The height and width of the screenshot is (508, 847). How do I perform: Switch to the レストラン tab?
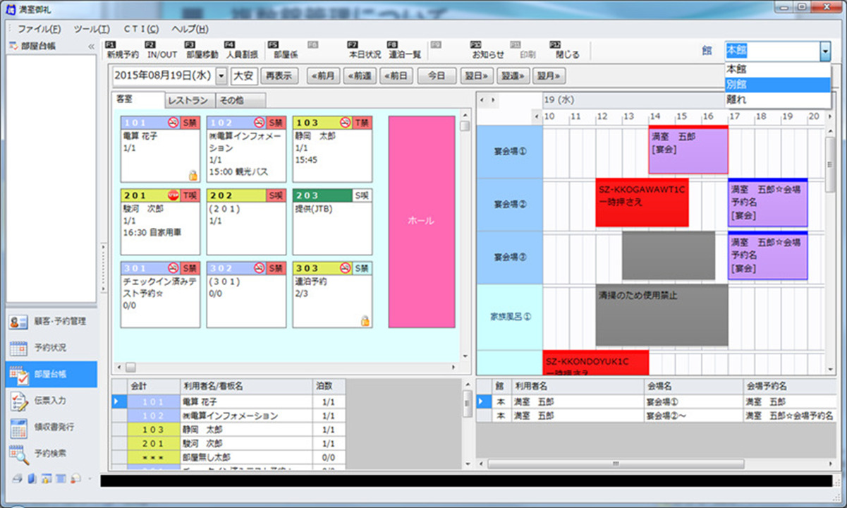tap(190, 100)
